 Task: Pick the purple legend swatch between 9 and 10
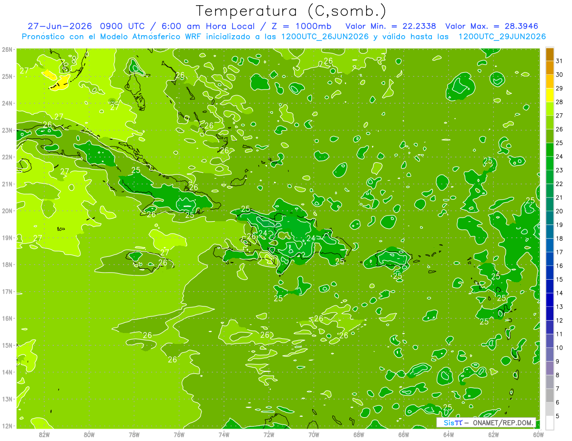point(550,354)
